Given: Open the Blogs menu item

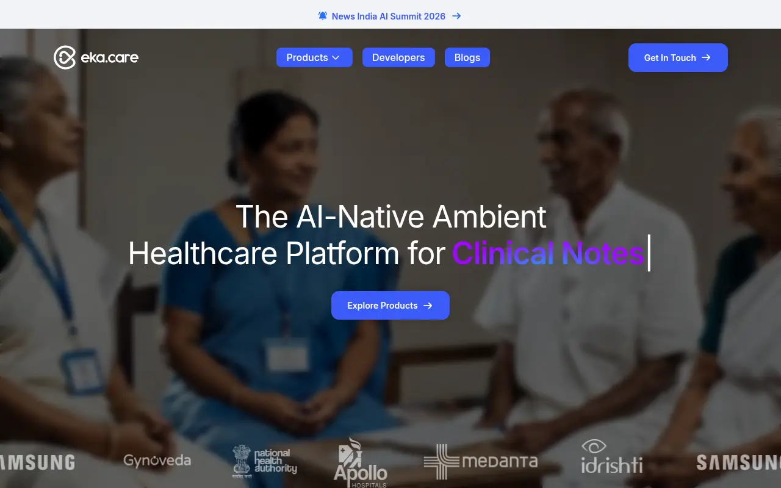Looking at the screenshot, I should pos(467,57).
